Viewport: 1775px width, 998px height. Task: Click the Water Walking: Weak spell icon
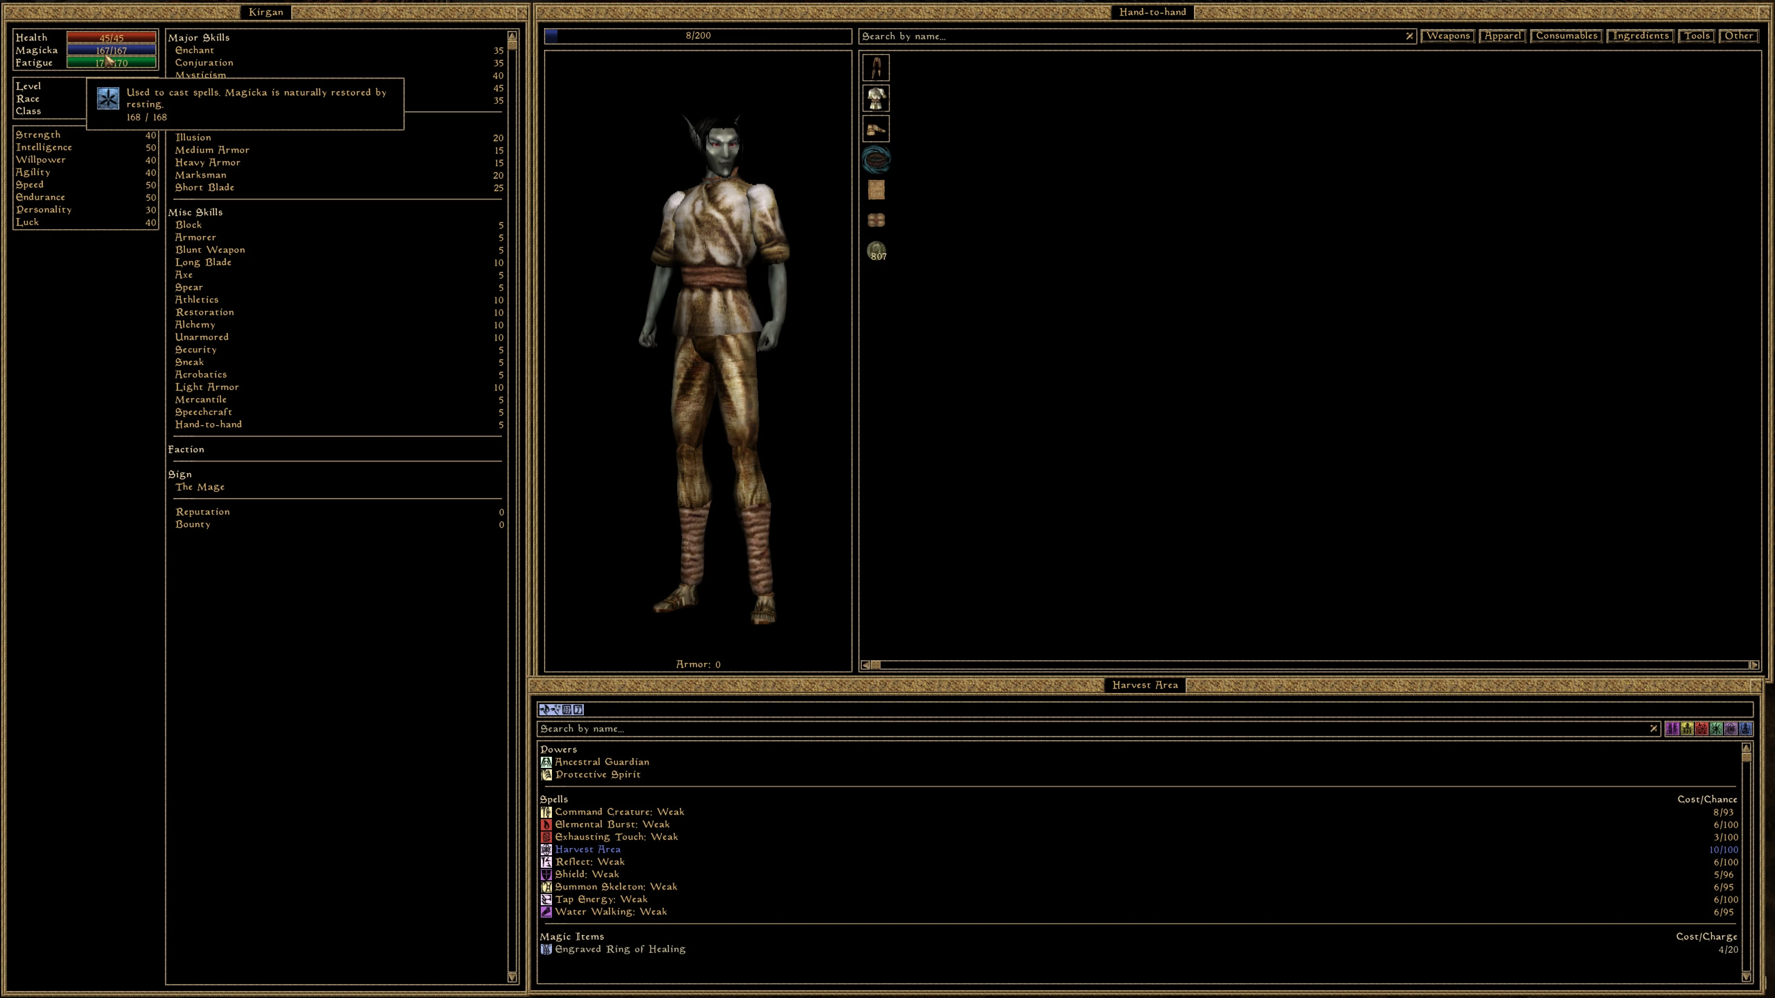click(x=546, y=912)
